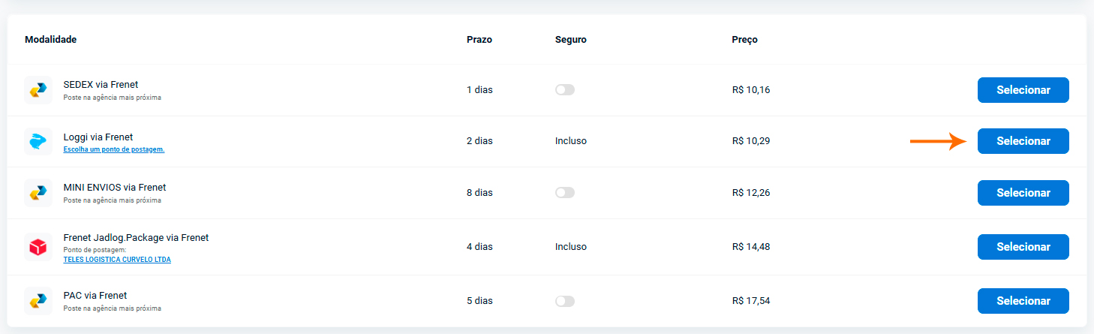Toggle insurance switch on PAC row

(x=564, y=301)
